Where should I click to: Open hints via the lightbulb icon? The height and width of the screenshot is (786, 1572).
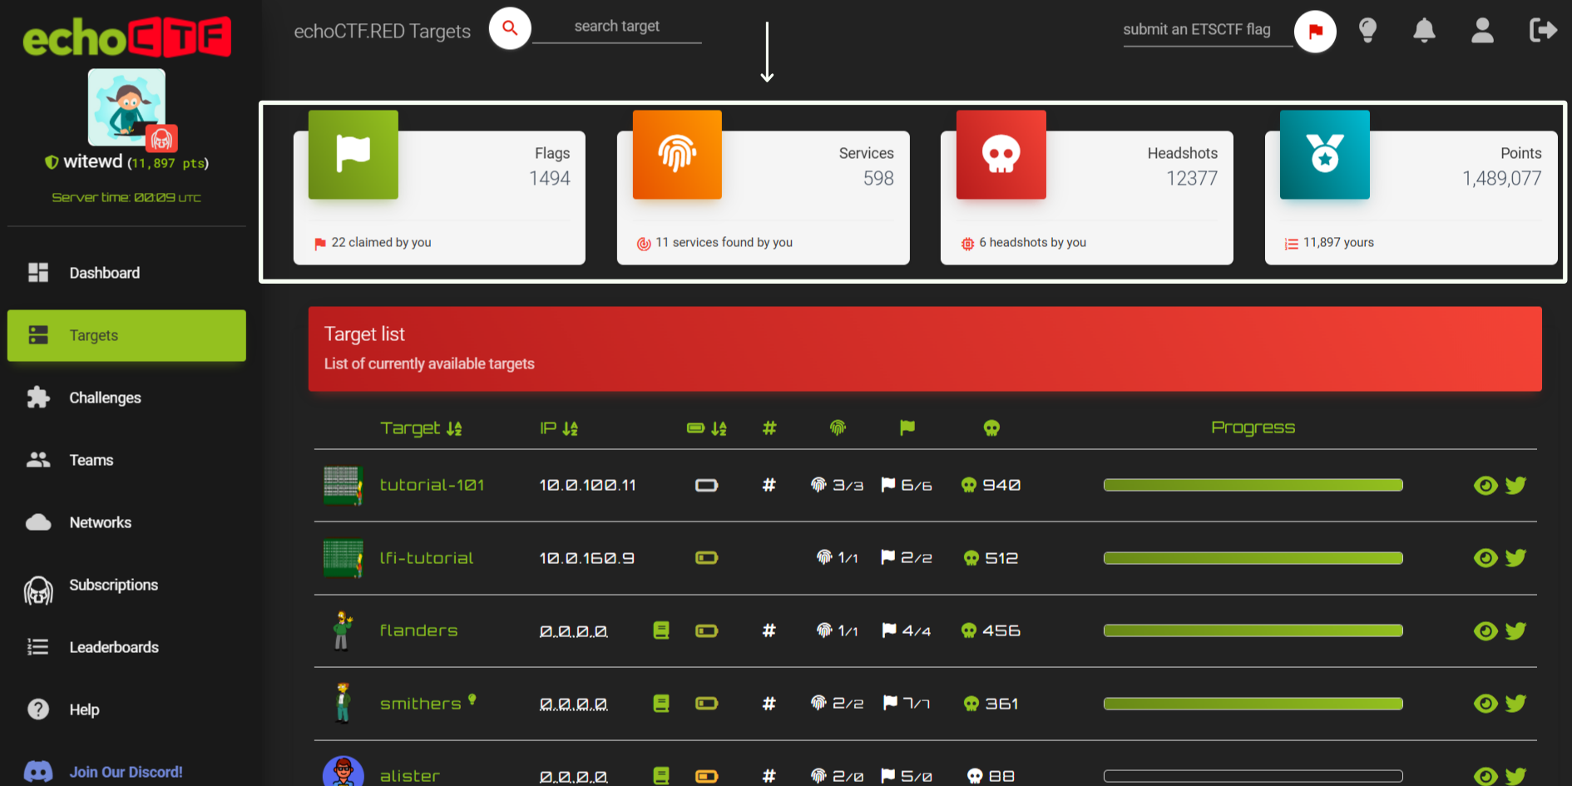[1367, 31]
